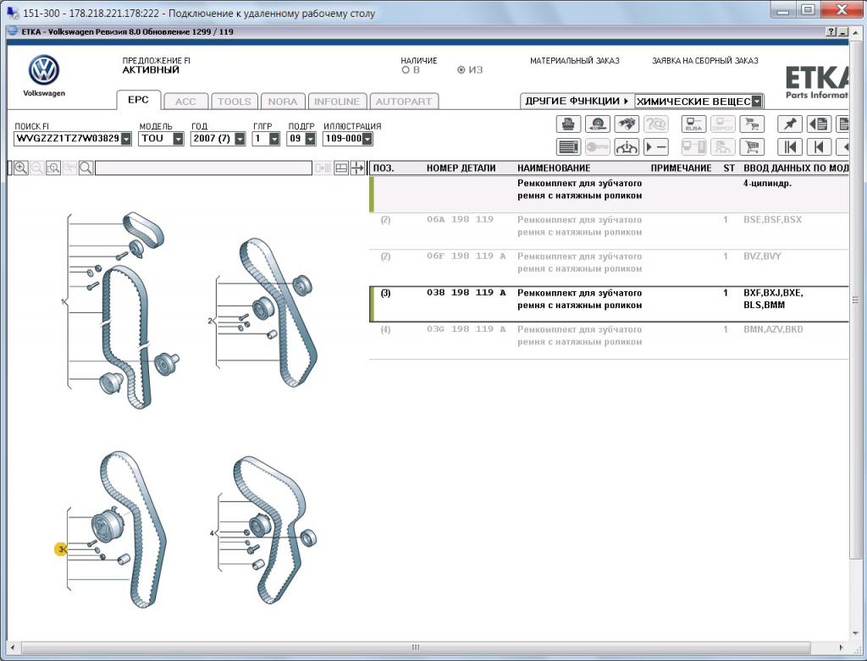Select part number 06A 198 119

(x=460, y=219)
